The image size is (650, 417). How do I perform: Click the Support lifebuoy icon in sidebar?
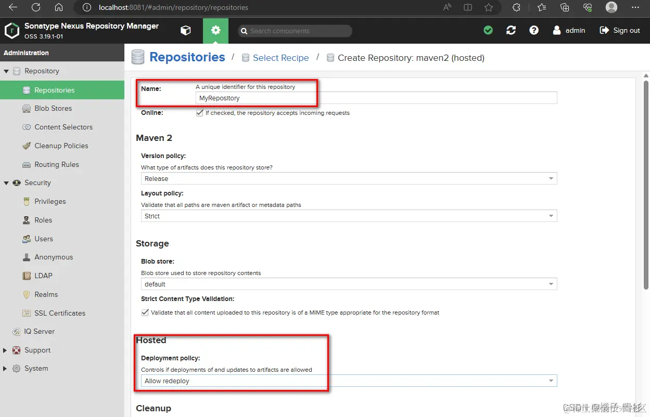coord(17,350)
